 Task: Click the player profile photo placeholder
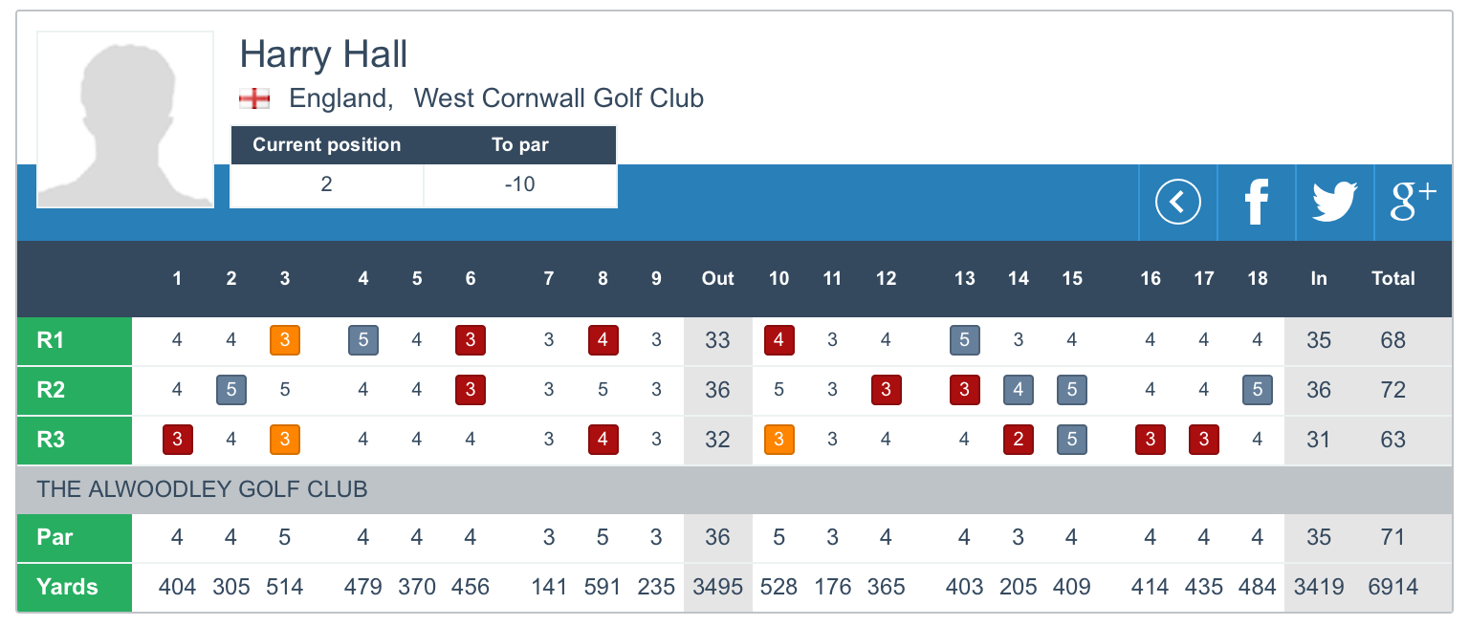tap(125, 119)
